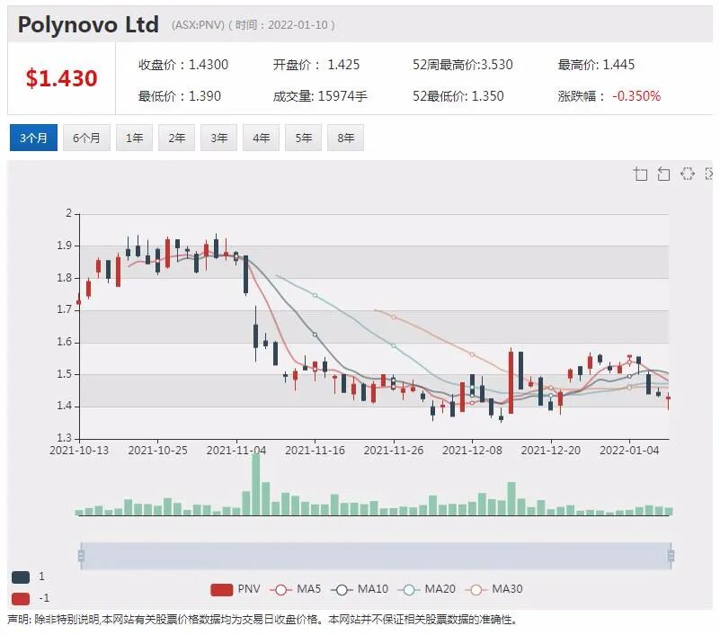This screenshot has height=635, width=720.
Task: Grab the left data zoom slider handle
Action: (81, 556)
